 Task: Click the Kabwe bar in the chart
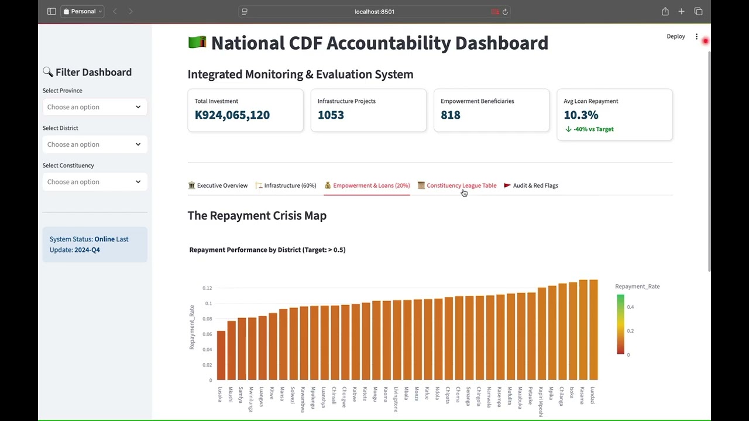[355, 342]
